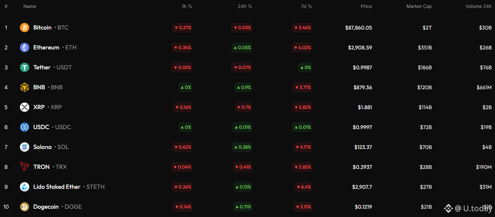Click the Tether coin logo icon

25,67
